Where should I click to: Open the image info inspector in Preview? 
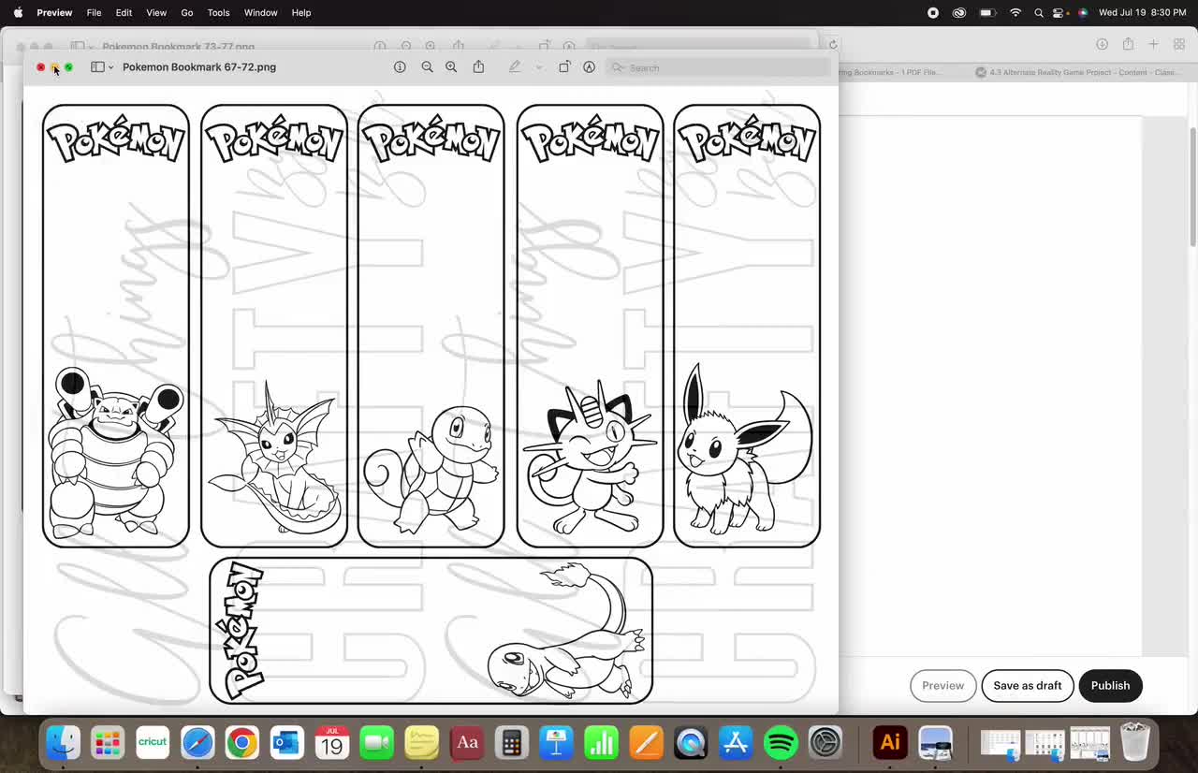[400, 67]
